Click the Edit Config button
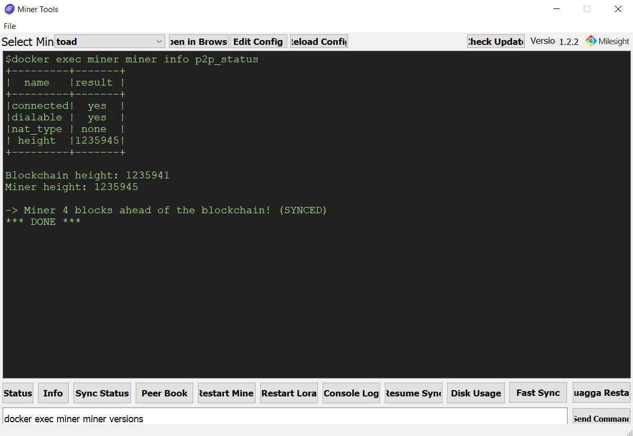This screenshot has height=436, width=633. pyautogui.click(x=258, y=42)
